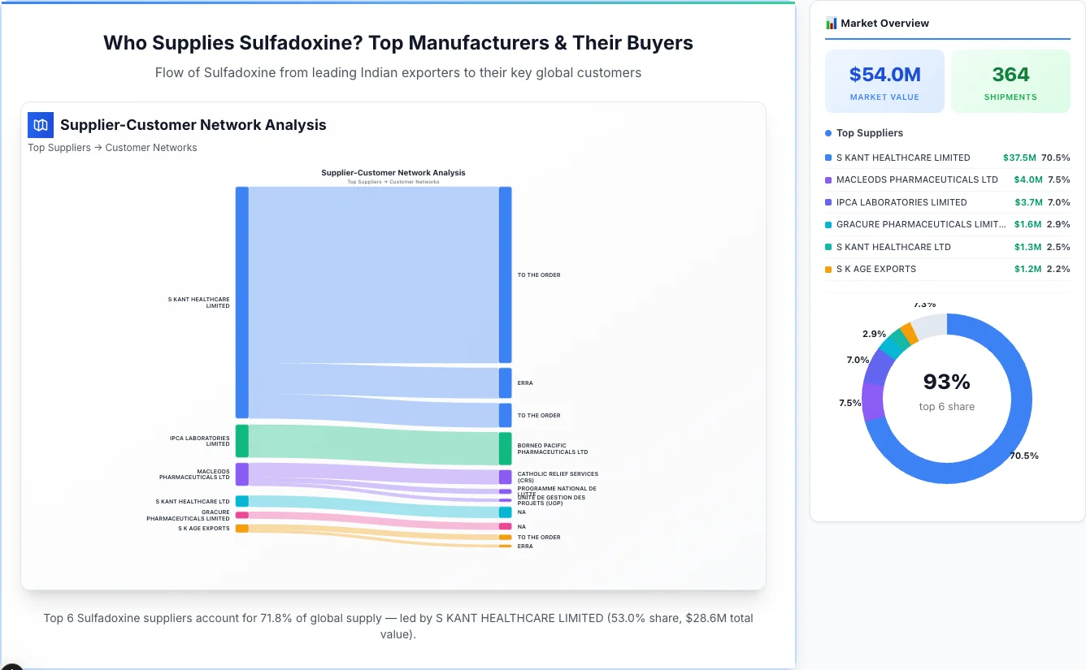
Task: Click the teal square beside GRACURE PHARMACEUTICALS
Action: (x=828, y=224)
